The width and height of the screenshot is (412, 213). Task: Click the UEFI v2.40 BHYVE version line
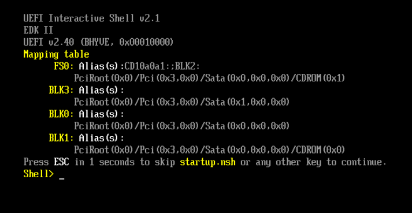click(x=99, y=42)
